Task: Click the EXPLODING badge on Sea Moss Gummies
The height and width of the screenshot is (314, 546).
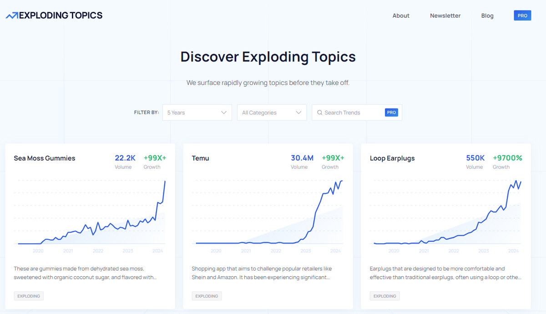Action: tap(28, 296)
